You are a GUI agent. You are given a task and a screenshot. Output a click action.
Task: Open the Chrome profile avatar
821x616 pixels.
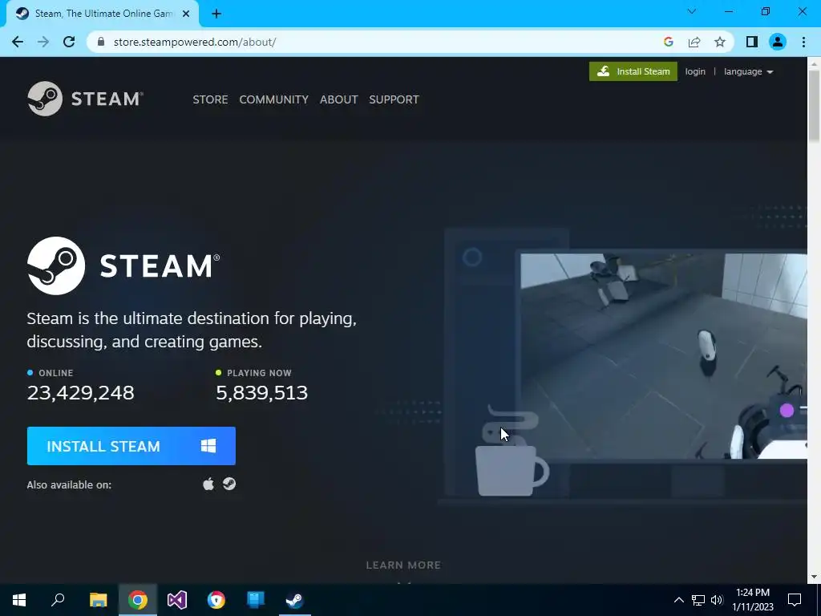[778, 42]
